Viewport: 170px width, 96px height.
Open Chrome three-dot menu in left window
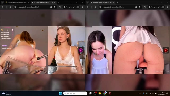point(83,7)
